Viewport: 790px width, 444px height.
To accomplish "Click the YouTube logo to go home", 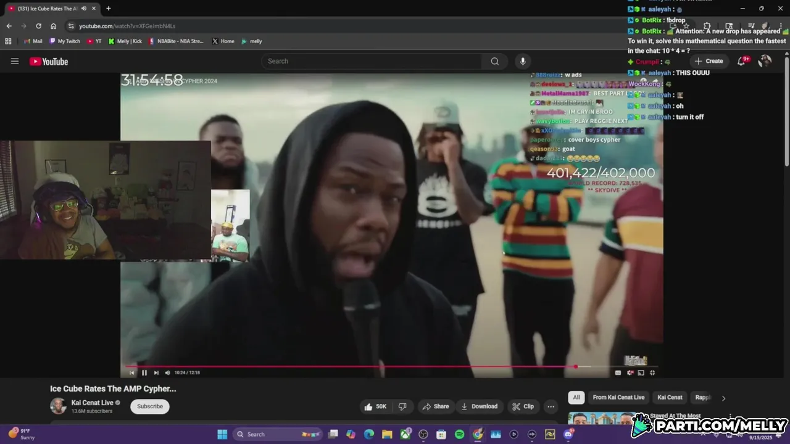I will coord(48,61).
